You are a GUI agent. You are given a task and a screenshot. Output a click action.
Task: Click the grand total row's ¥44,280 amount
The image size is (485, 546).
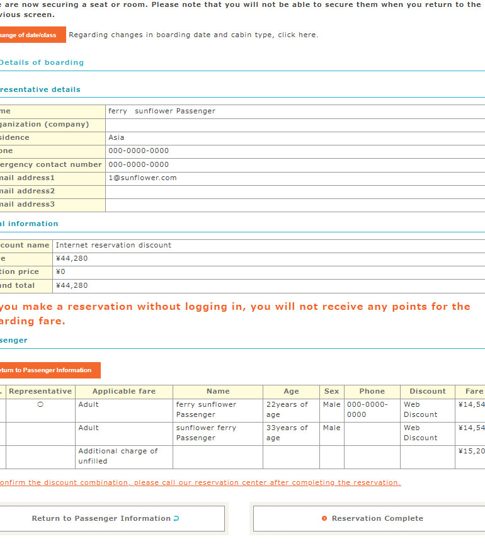coord(72,285)
